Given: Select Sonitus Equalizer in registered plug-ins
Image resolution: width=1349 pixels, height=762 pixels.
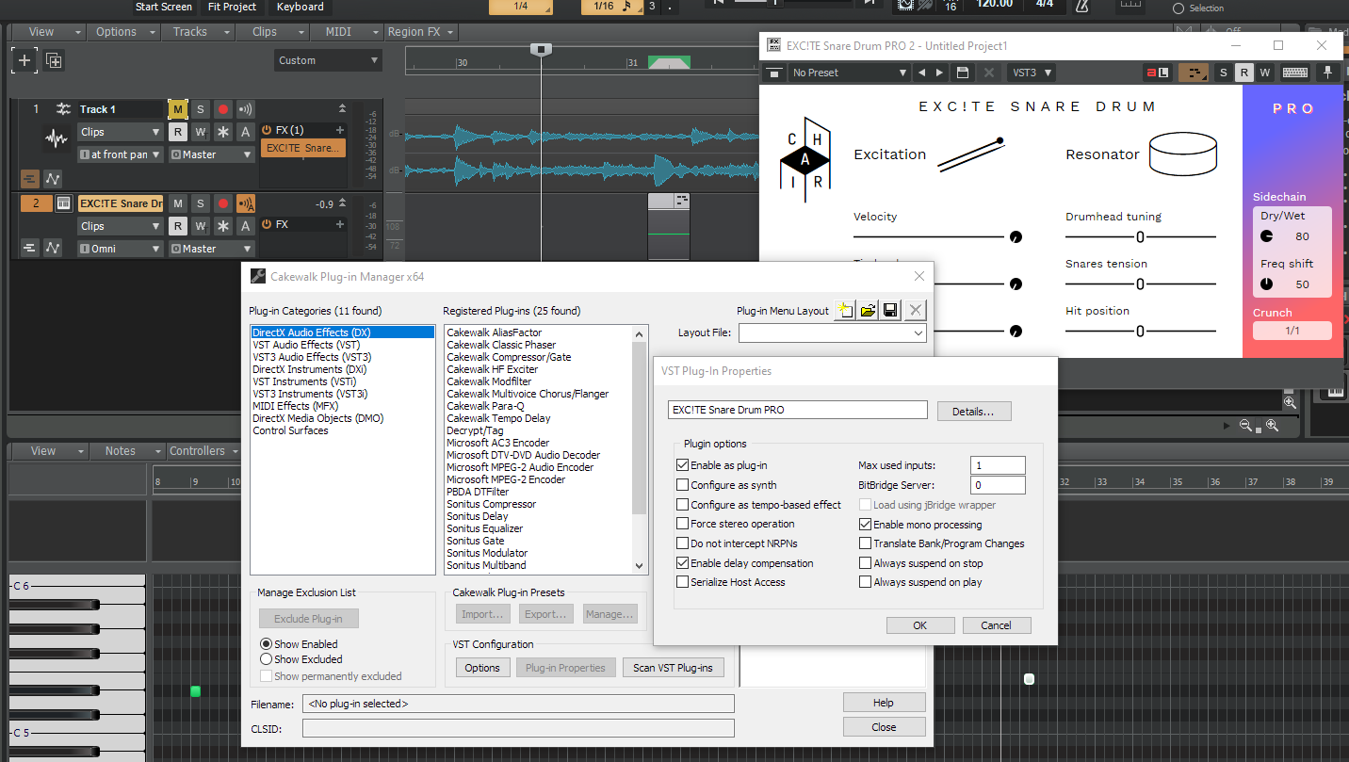Looking at the screenshot, I should click(x=484, y=528).
